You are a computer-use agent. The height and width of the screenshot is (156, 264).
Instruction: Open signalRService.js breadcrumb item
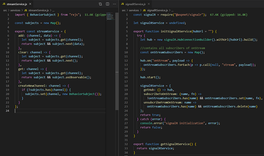point(158,10)
